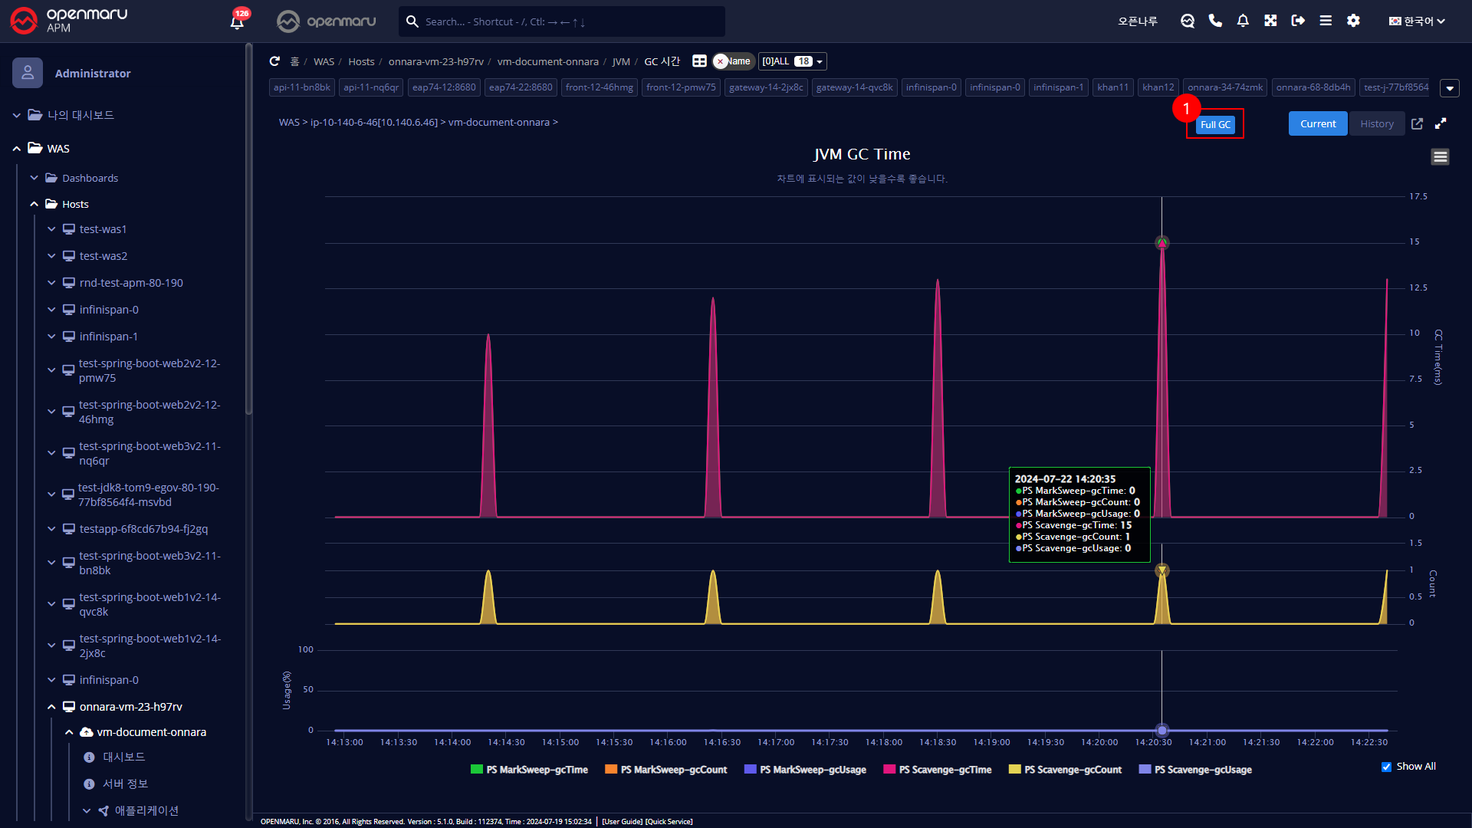Collapse the onnara-vm-23-h97rv host entry
Screen dimensions: 1472x828
[x=51, y=706]
